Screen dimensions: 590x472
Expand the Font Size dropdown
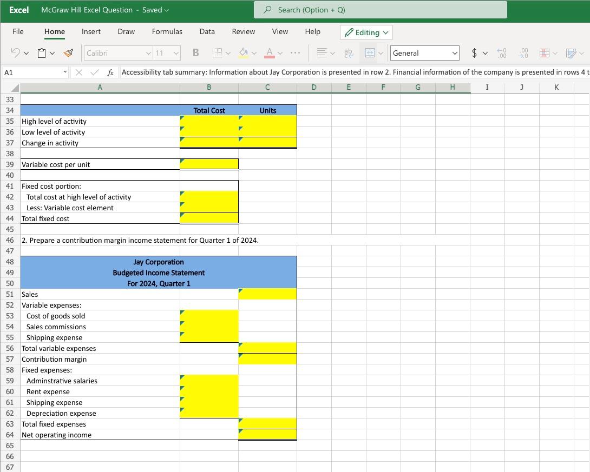click(175, 52)
